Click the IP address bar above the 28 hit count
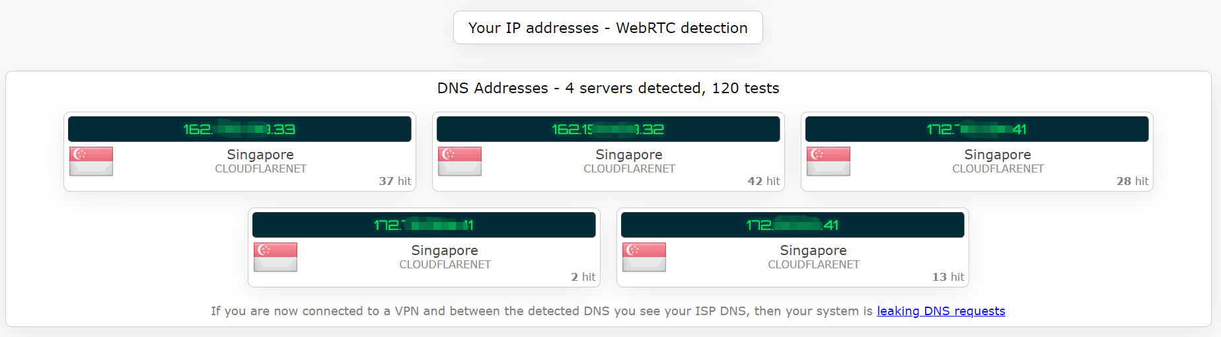The width and height of the screenshot is (1221, 337). [977, 130]
